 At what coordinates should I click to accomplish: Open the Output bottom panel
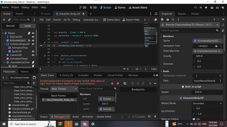click(x=44, y=117)
